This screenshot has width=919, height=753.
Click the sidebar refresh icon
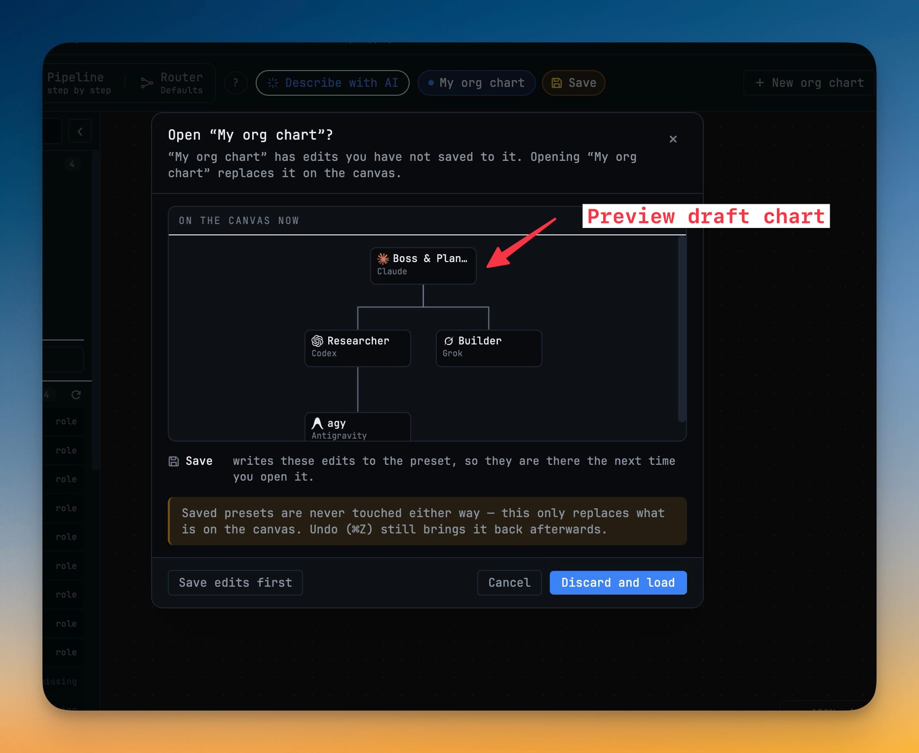(x=76, y=395)
